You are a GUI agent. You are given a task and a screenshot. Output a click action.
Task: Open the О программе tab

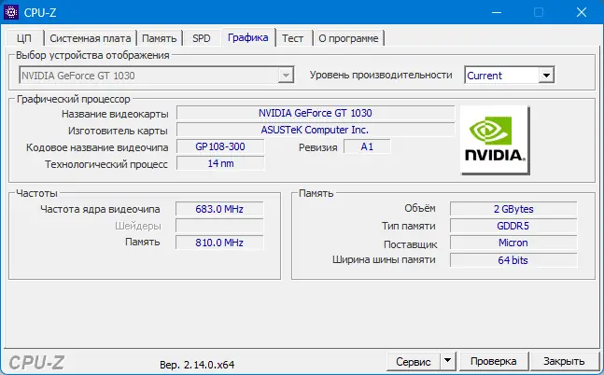click(348, 38)
